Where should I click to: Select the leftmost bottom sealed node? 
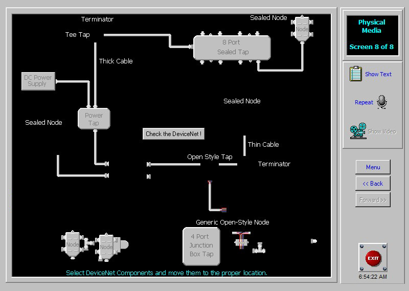[x=72, y=244]
